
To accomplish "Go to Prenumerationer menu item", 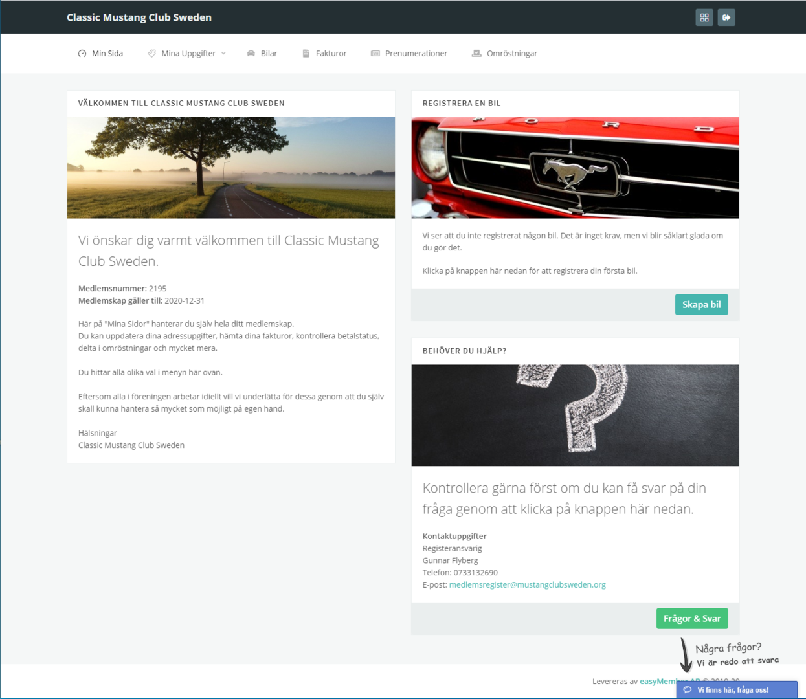I will 409,54.
